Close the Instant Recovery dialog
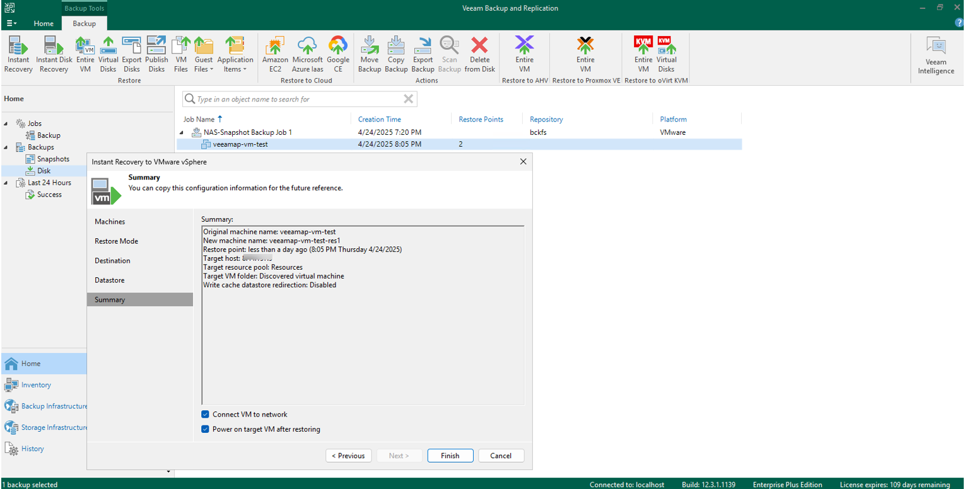This screenshot has width=965, height=489. (x=523, y=162)
